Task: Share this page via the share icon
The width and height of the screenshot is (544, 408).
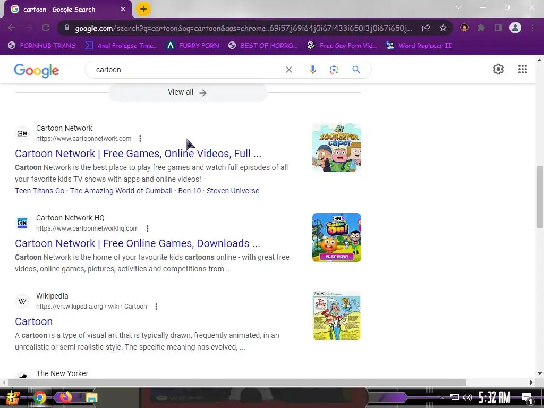Action: [426, 28]
